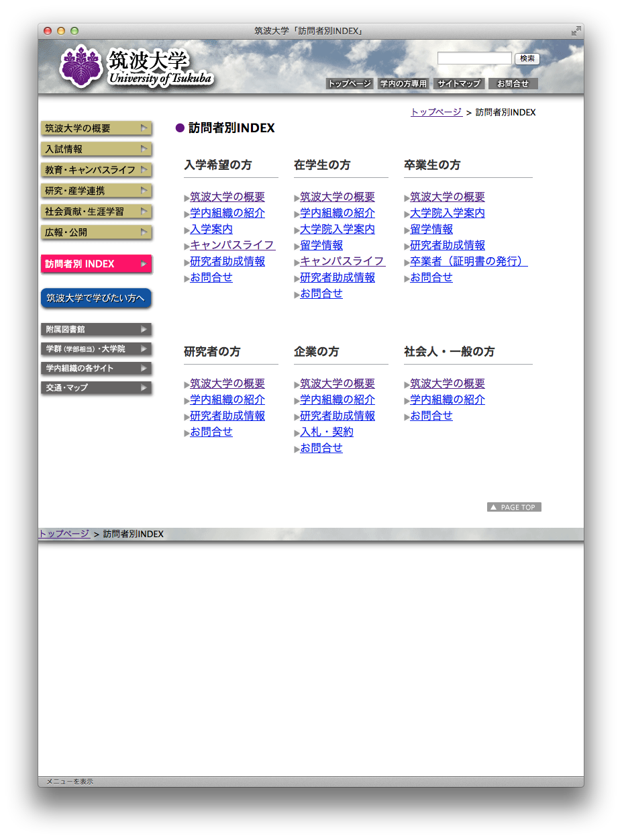Viewport: 622px width, 840px height.
Task: Open 大学院入学案内 under 在学生の方
Action: click(338, 229)
